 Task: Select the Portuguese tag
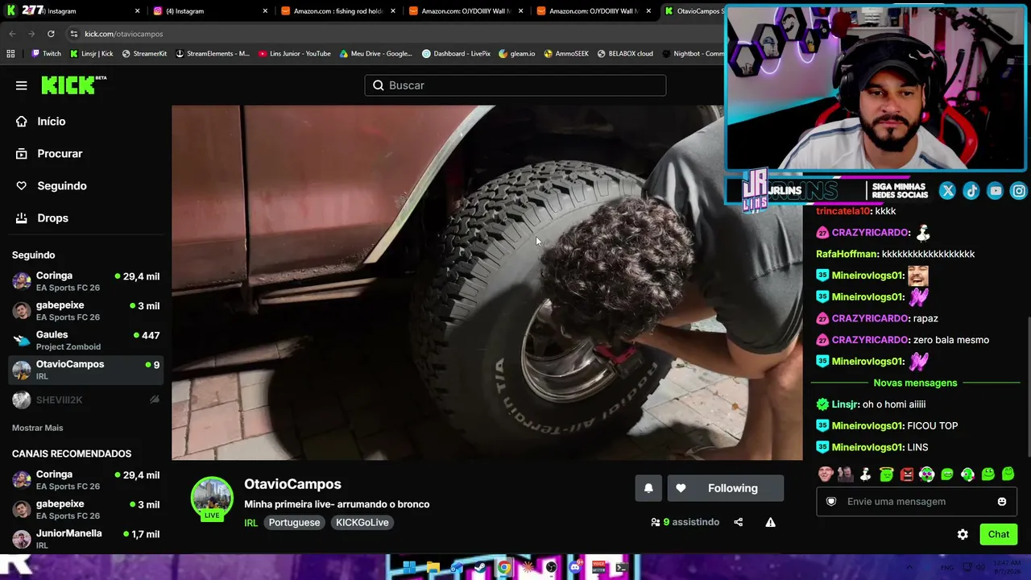point(294,523)
